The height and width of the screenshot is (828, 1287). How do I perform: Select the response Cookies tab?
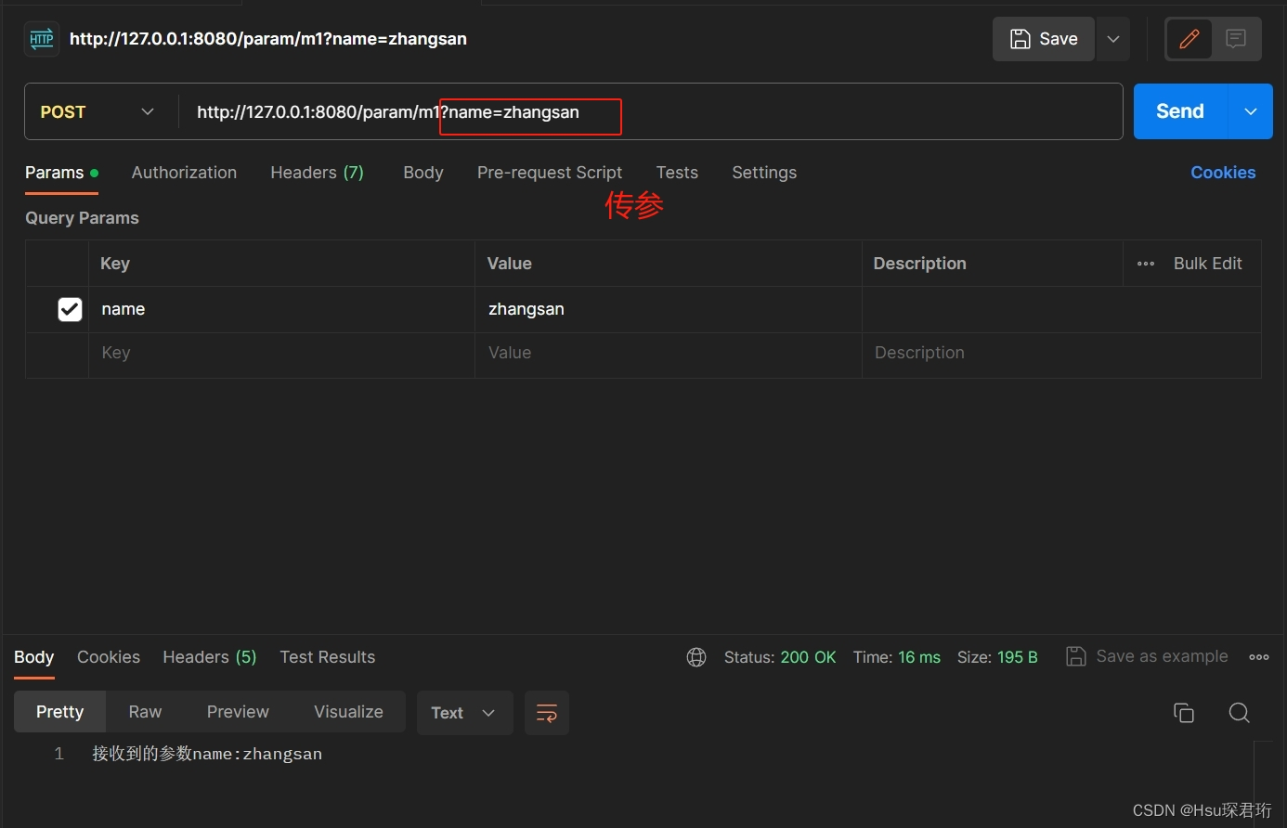(109, 657)
